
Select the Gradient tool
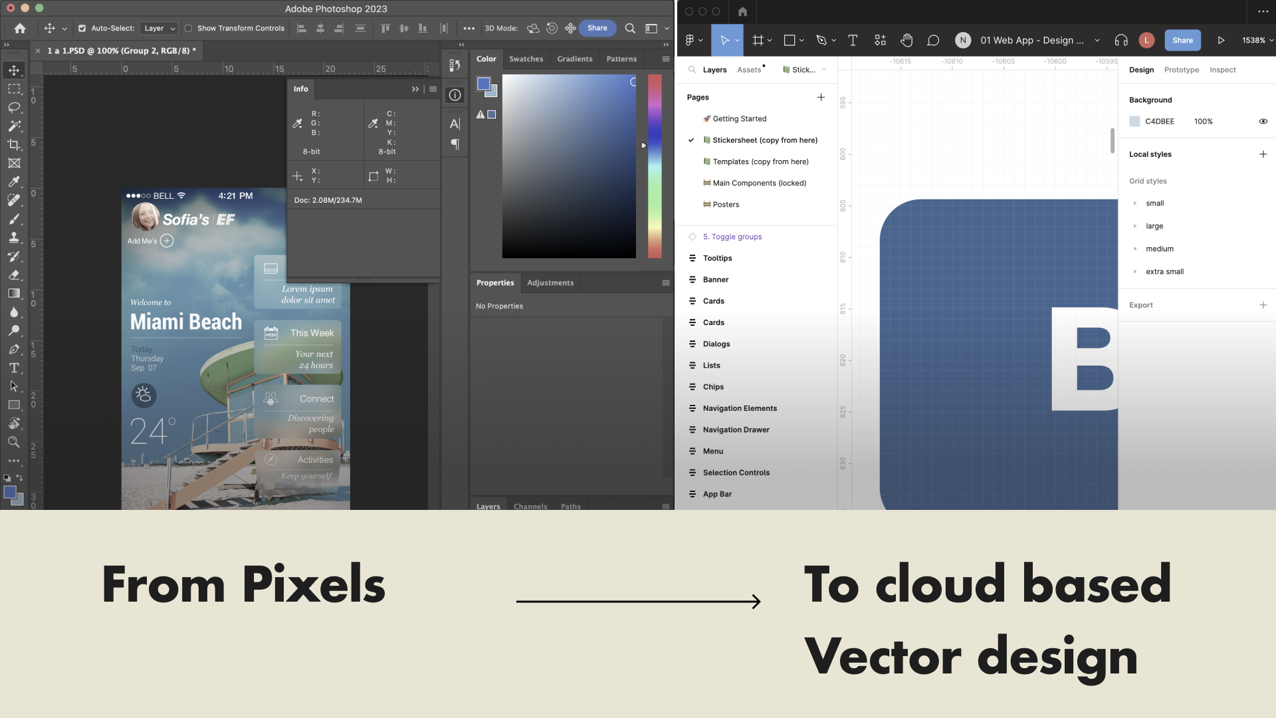[x=14, y=293]
